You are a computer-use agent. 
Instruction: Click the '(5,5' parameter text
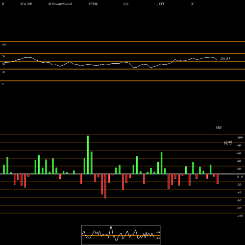126,4
